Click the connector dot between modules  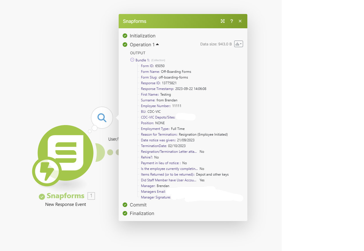(x=110, y=152)
